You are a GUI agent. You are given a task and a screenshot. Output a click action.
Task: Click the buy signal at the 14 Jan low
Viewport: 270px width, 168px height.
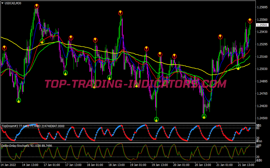pyautogui.click(x=19, y=100)
